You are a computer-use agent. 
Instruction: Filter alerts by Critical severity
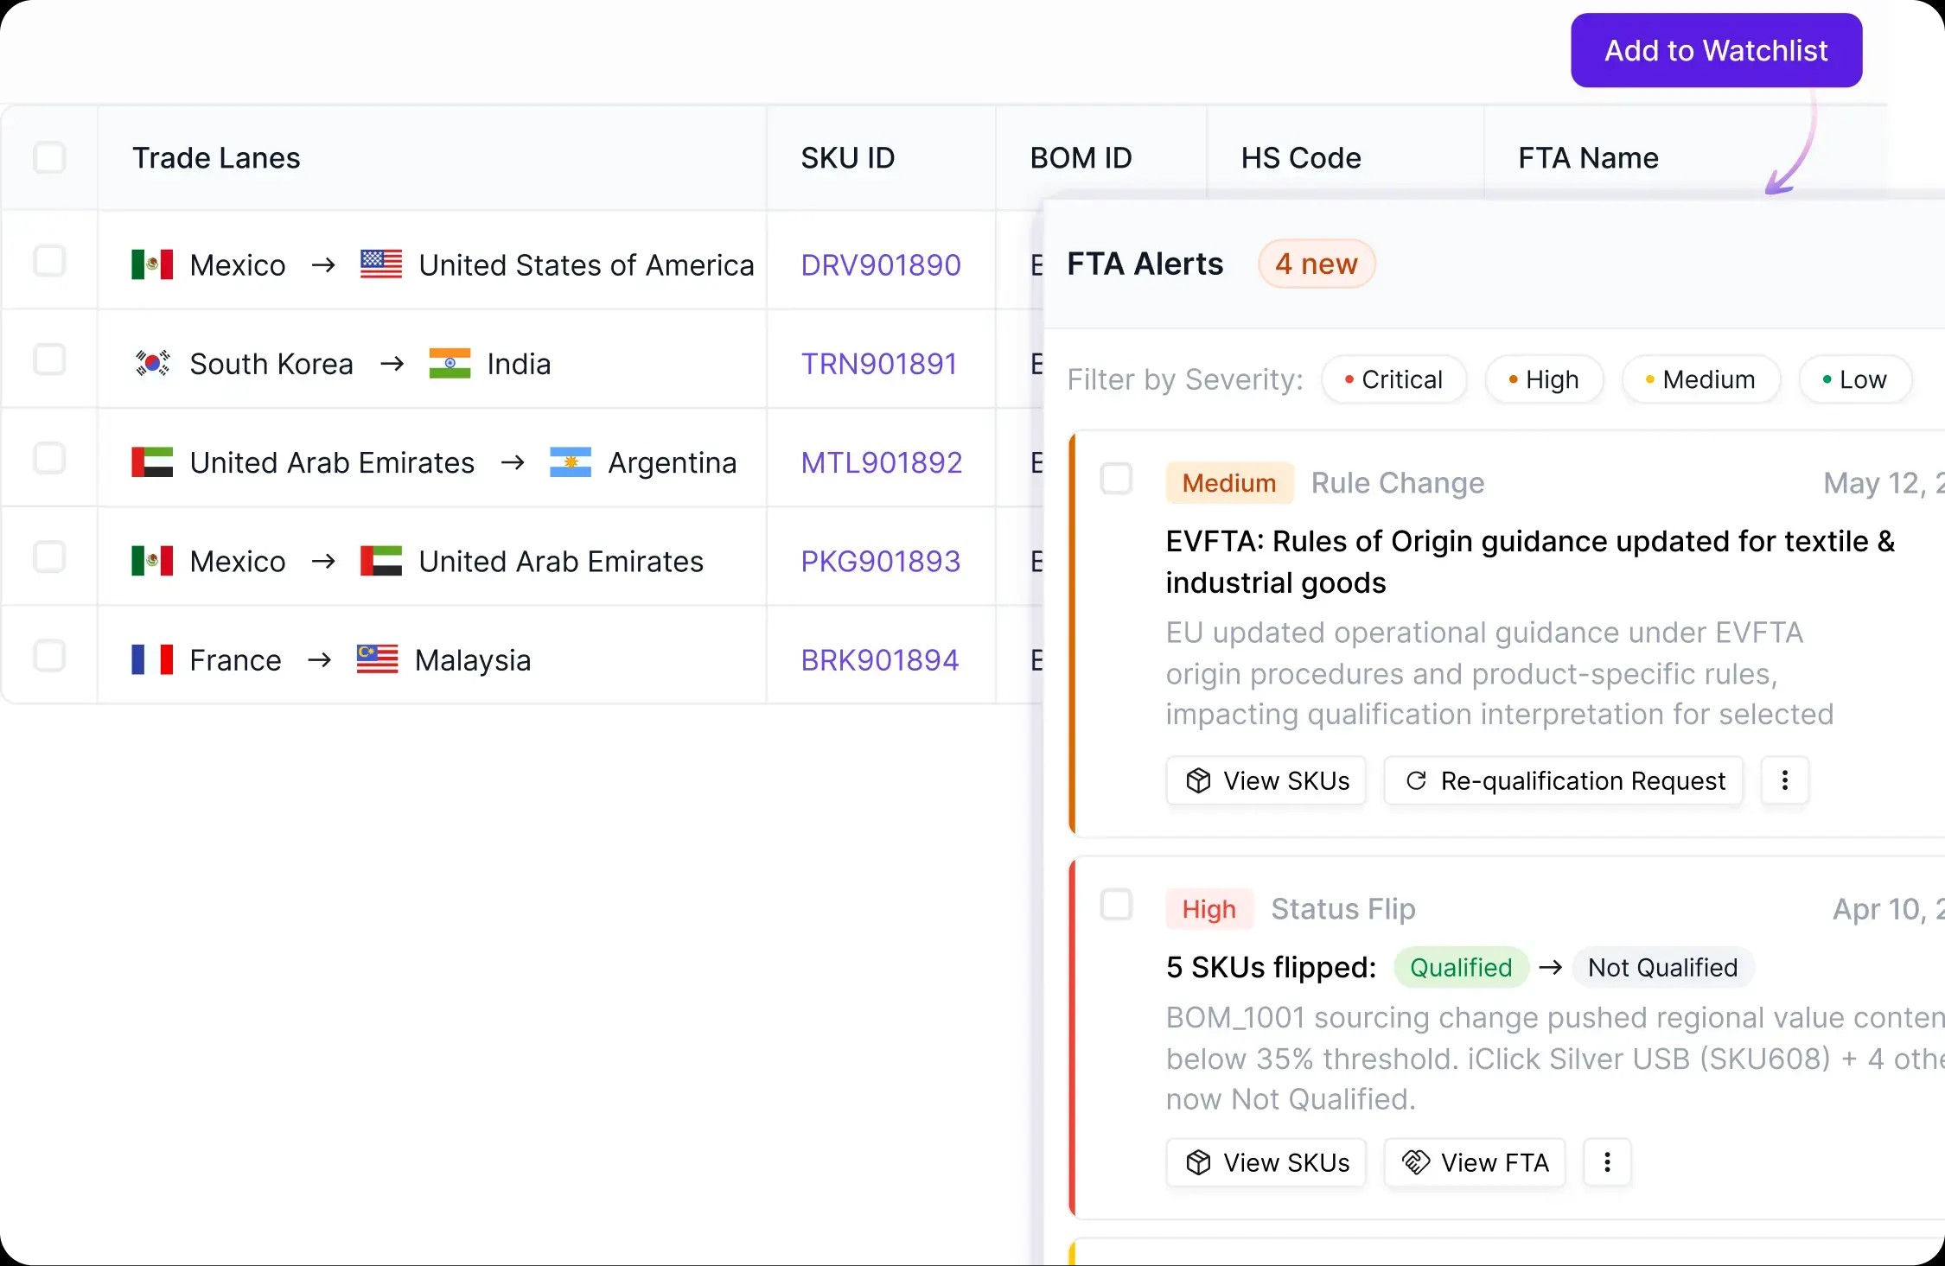tap(1393, 379)
